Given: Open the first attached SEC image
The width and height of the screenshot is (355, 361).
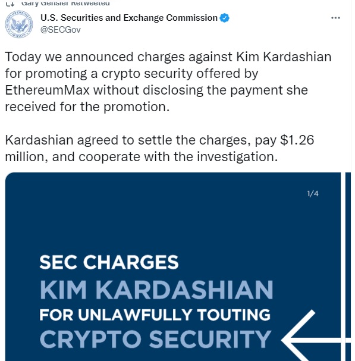Looking at the screenshot, I should click(172, 266).
